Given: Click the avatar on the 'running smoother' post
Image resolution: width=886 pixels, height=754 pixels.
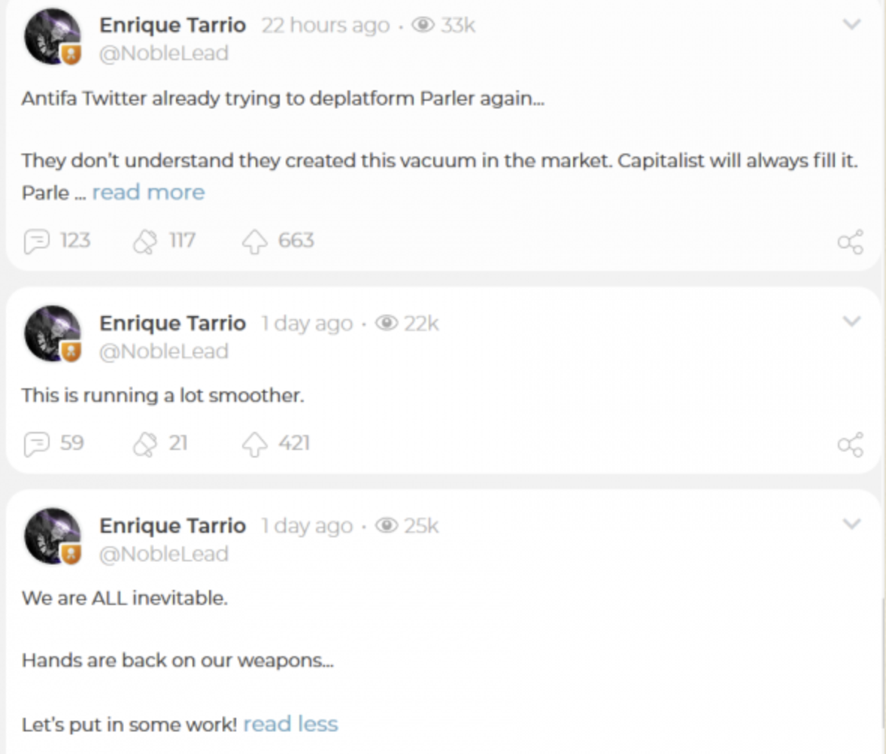Looking at the screenshot, I should click(x=52, y=334).
